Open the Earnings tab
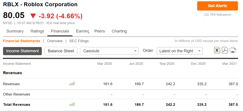Screen dimensions: 243x111 point(82,31)
